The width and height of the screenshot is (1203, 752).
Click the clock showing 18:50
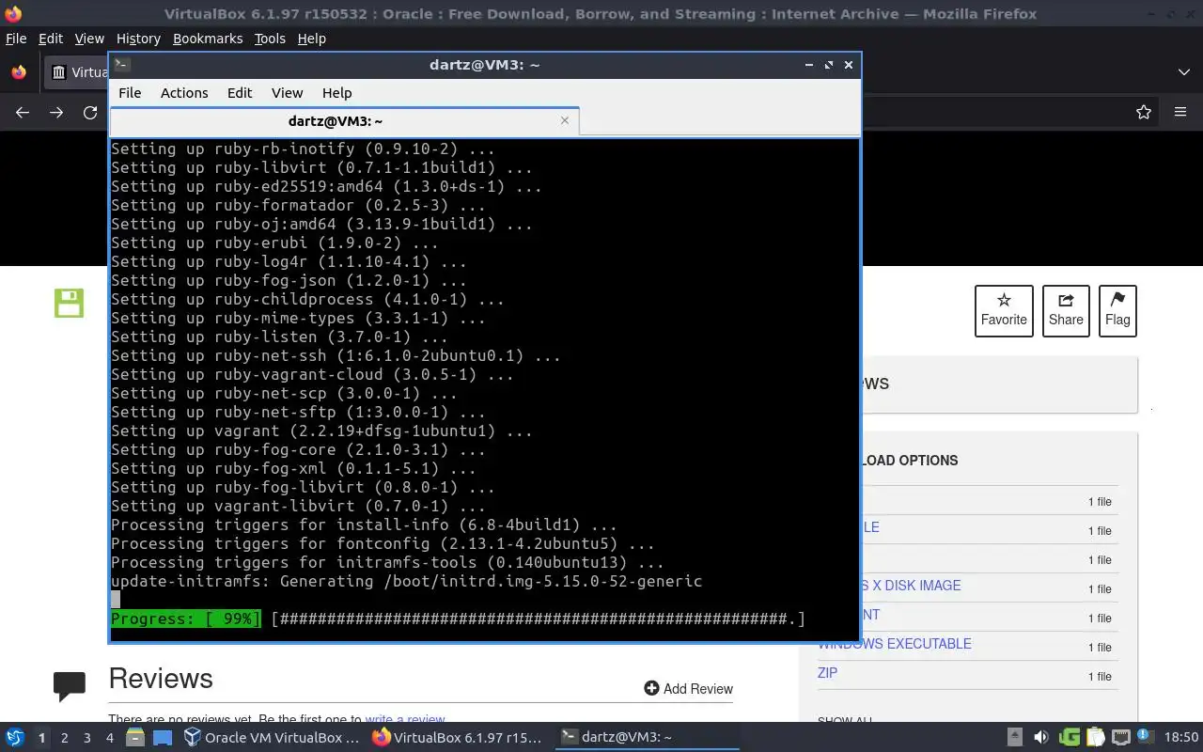tap(1181, 738)
